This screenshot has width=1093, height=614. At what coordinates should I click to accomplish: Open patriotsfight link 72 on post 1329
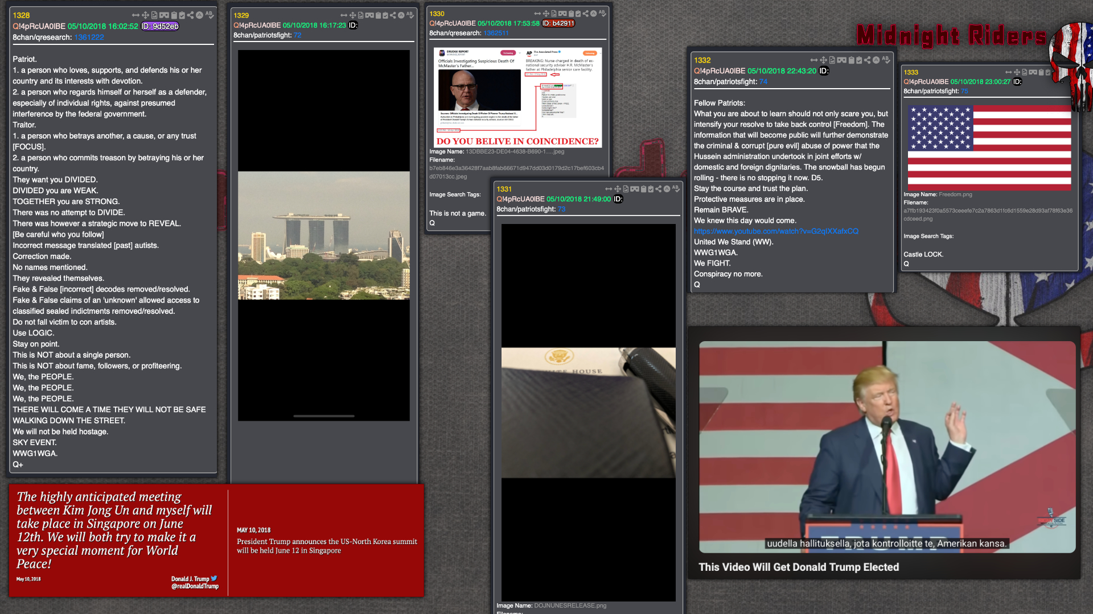(x=298, y=35)
